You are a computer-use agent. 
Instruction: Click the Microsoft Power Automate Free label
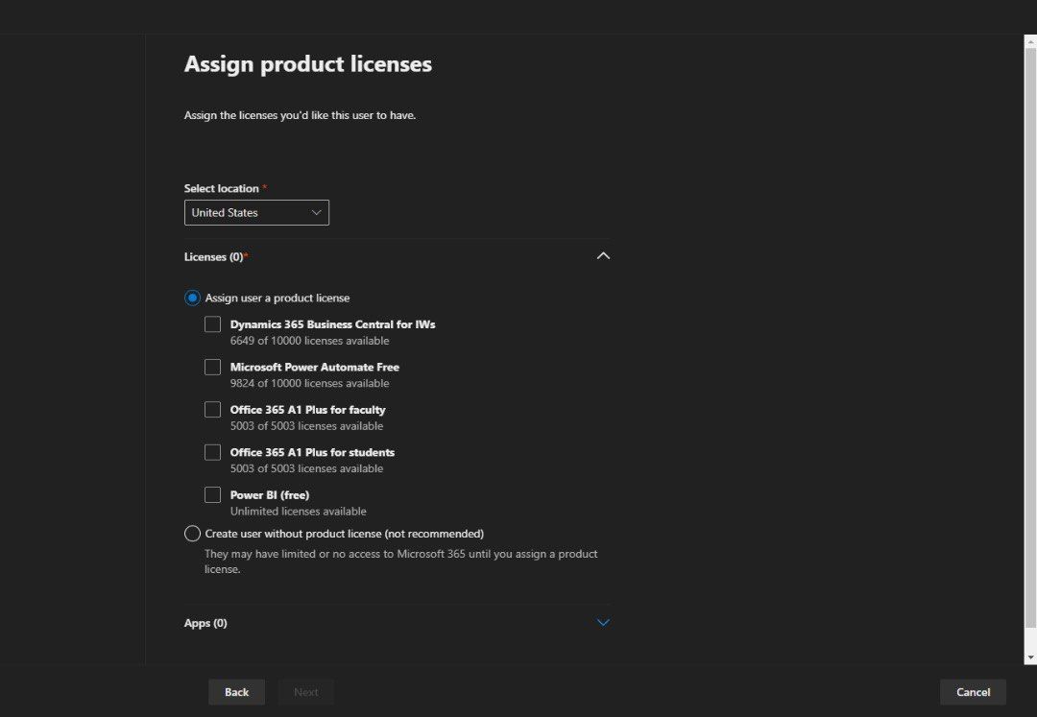(x=315, y=367)
